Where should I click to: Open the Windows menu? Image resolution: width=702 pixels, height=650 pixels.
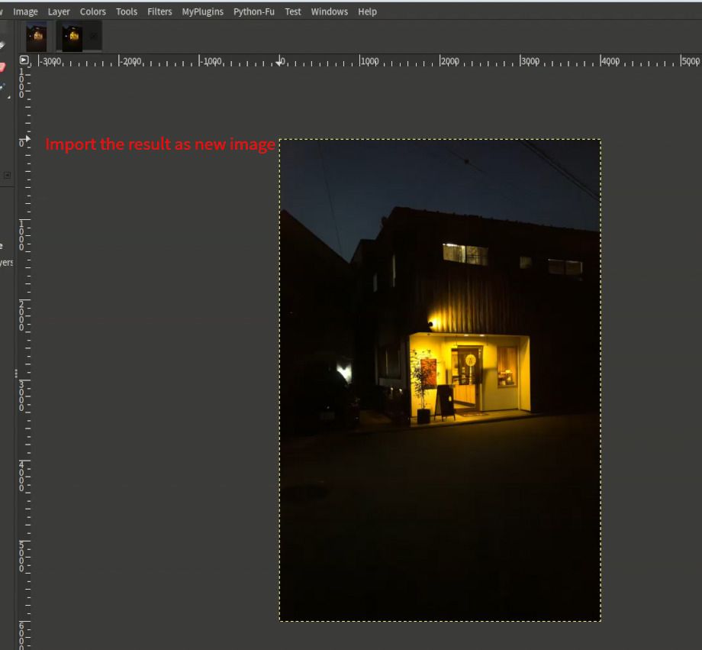click(329, 11)
